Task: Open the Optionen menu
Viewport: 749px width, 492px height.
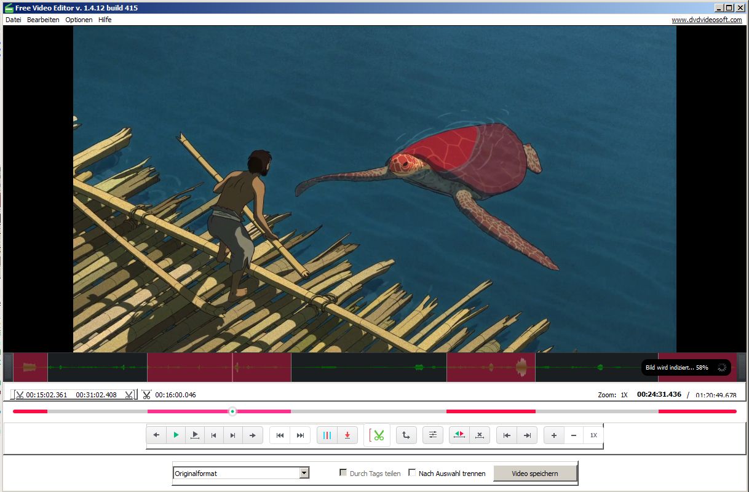Action: pyautogui.click(x=79, y=20)
